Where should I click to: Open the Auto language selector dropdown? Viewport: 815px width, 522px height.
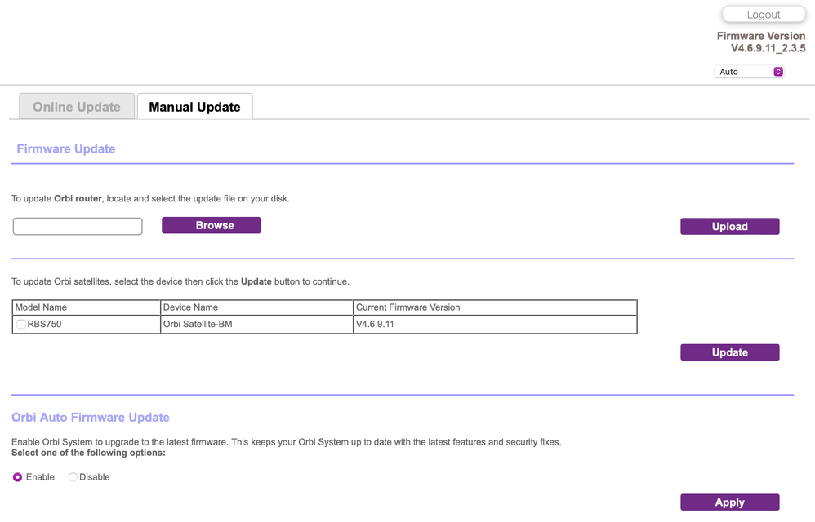pos(743,71)
